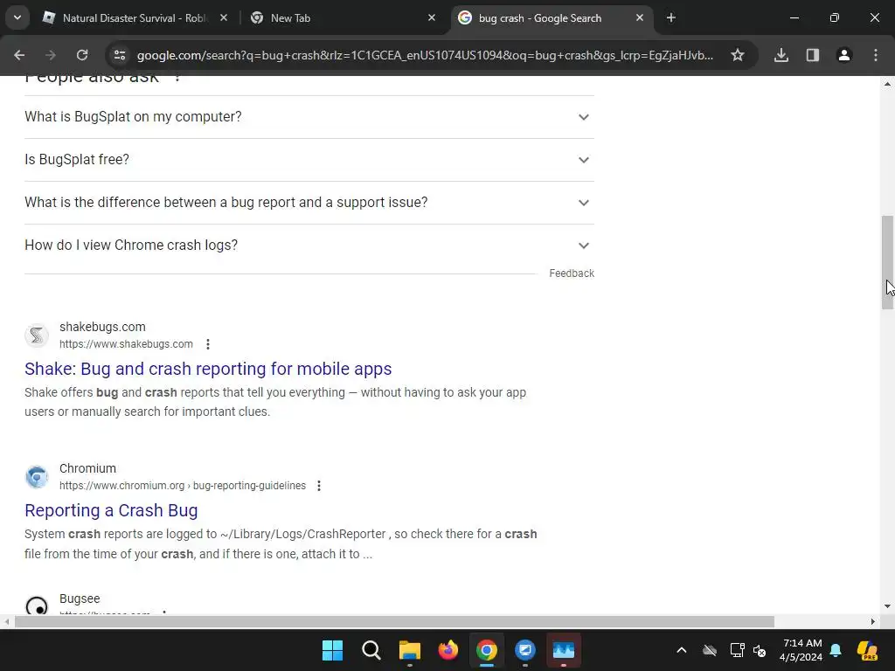Open the remote desktop taskbar app
This screenshot has width=895, height=671.
point(525,650)
